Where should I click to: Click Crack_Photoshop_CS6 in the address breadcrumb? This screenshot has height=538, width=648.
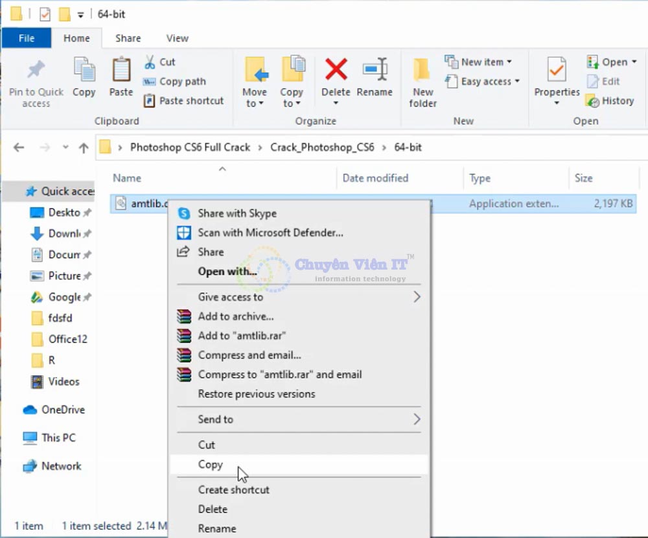tap(322, 147)
